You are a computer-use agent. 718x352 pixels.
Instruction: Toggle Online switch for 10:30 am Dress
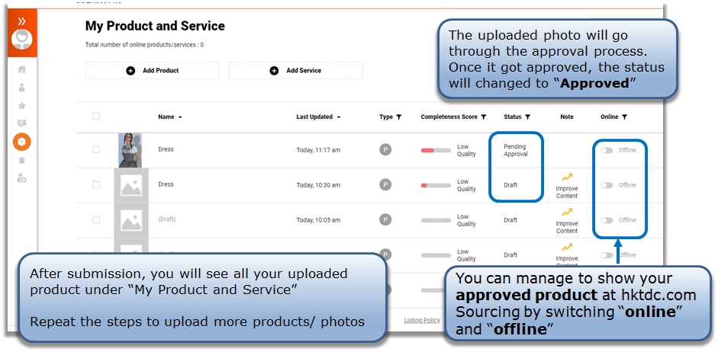tap(607, 185)
